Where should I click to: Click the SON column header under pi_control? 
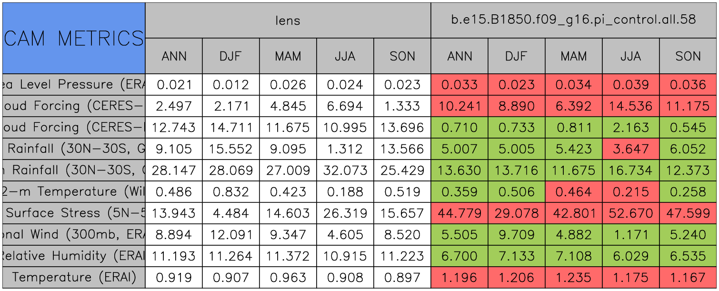coord(688,56)
